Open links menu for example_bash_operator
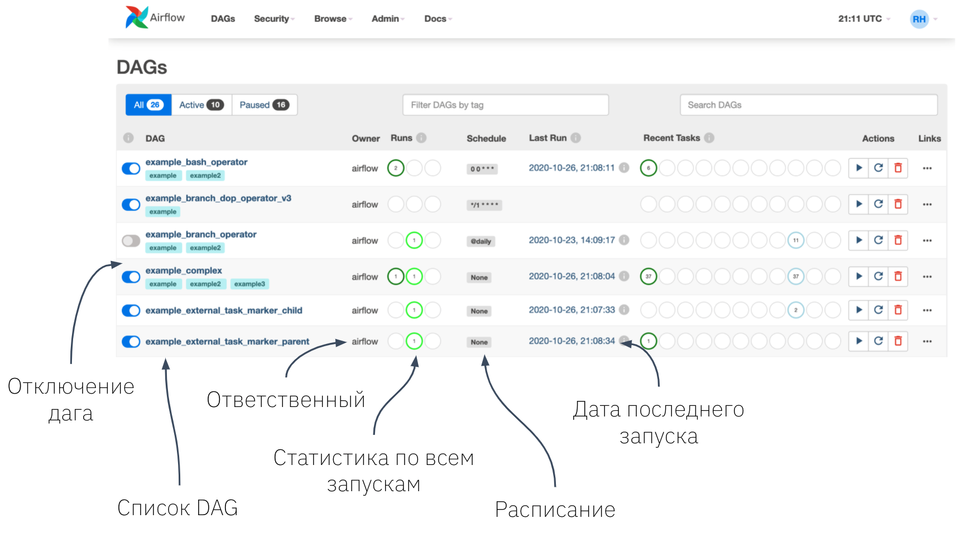 pyautogui.click(x=927, y=168)
